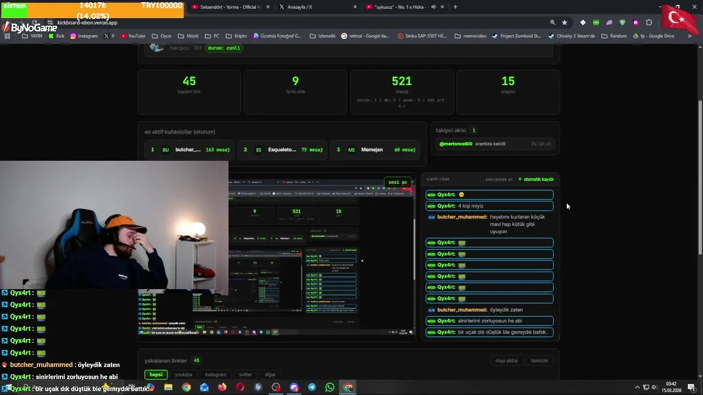Click the Memejan top user card
This screenshot has height=395, width=703.
pos(376,150)
